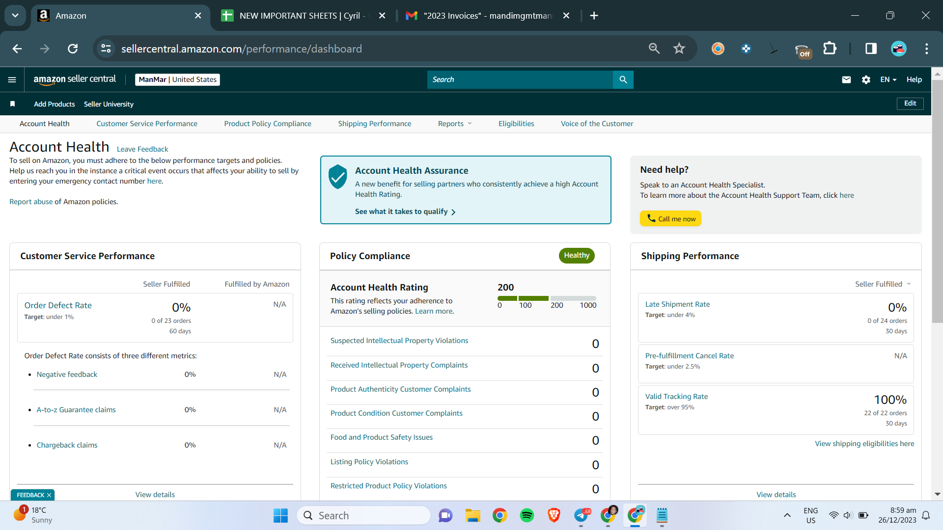Open the Windows Start menu

point(280,515)
